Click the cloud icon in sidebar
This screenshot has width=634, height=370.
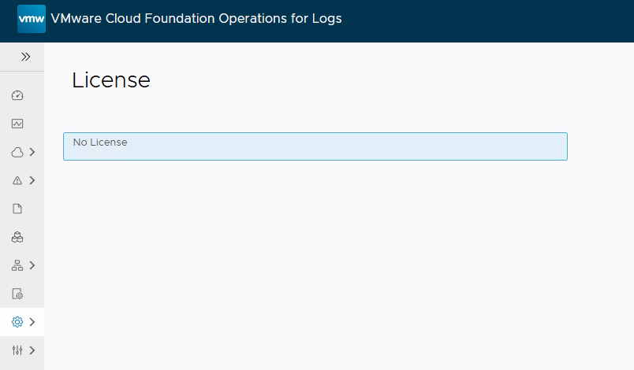(17, 152)
